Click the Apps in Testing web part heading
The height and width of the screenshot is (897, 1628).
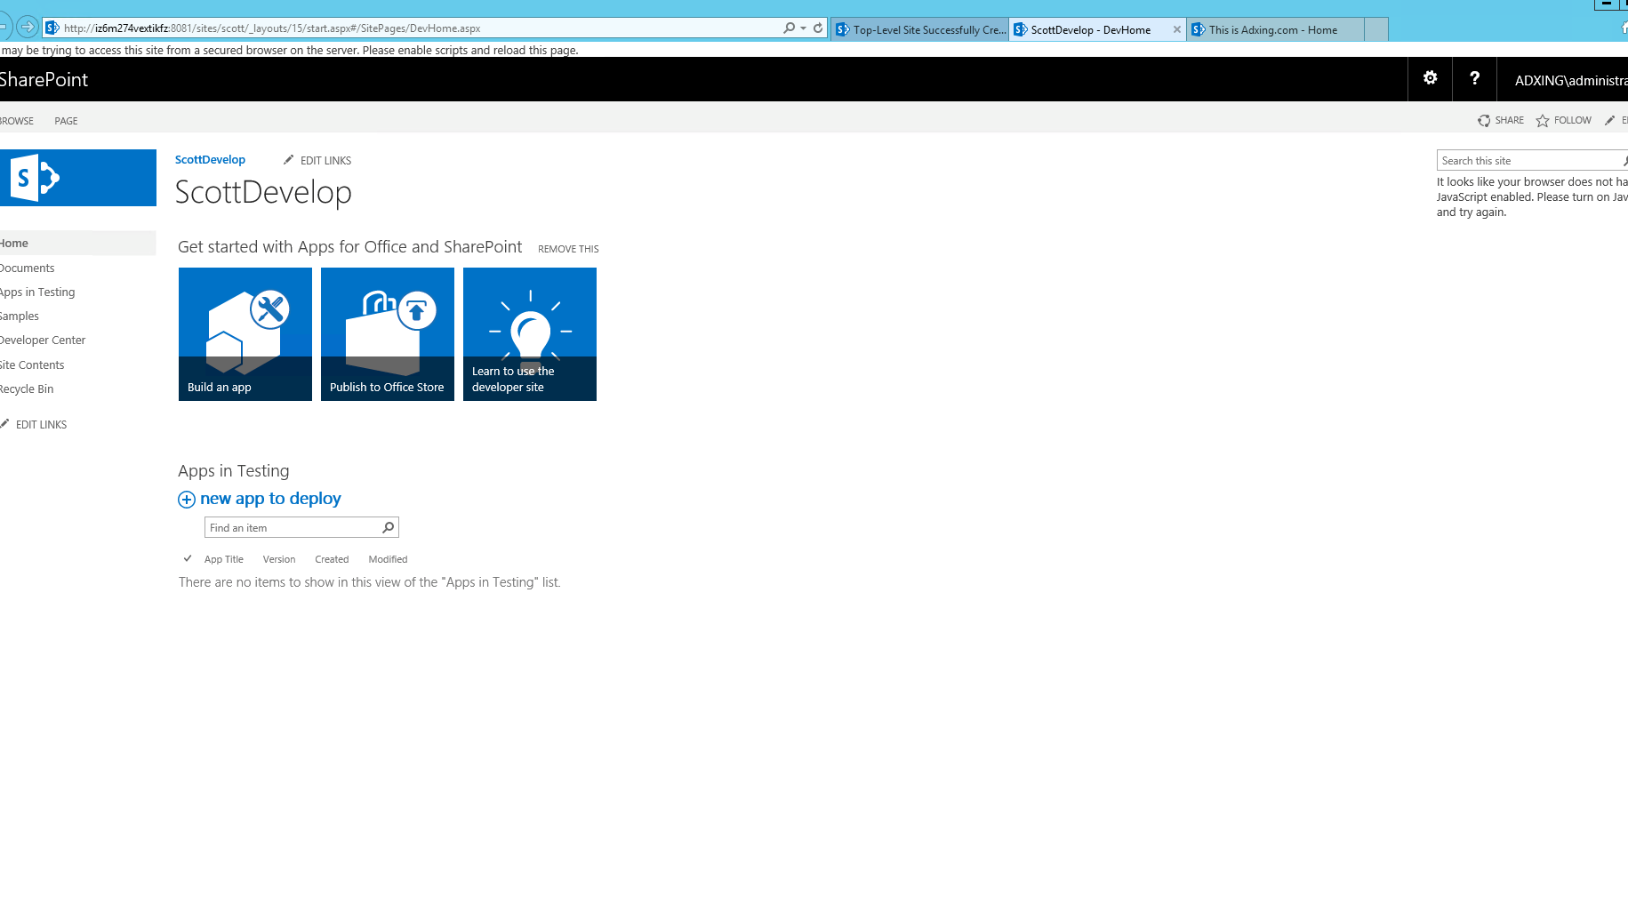(233, 471)
